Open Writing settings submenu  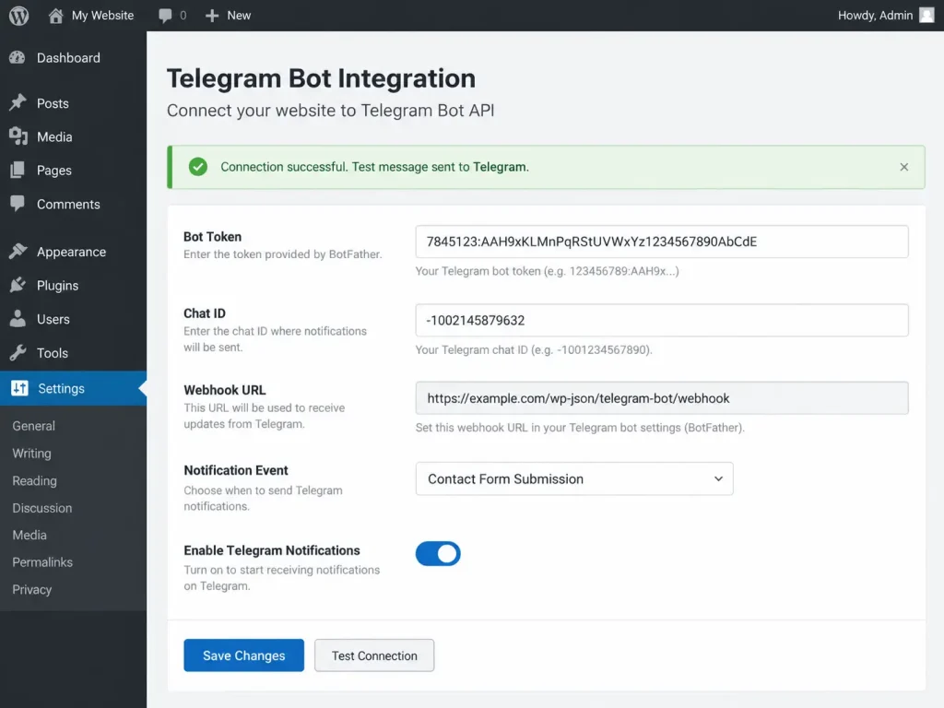(32, 454)
